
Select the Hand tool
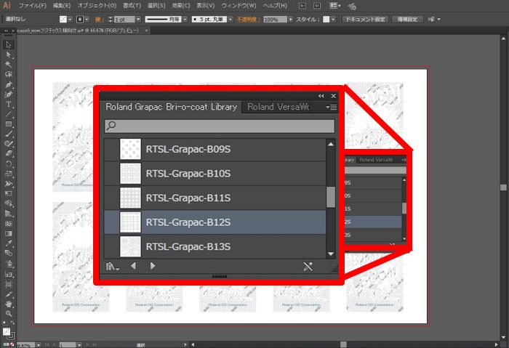(9, 304)
